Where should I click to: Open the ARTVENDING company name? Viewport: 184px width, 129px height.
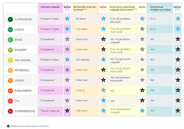pyautogui.click(x=22, y=70)
